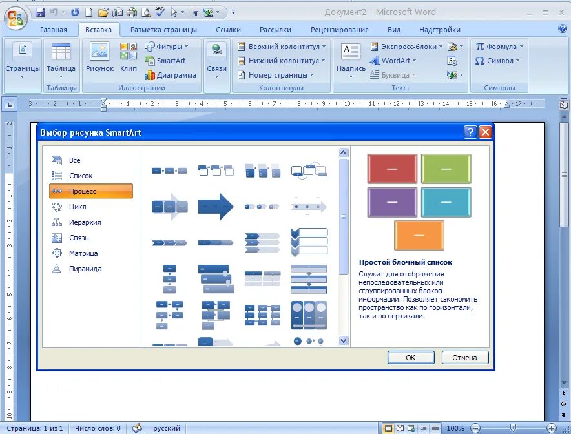The image size is (571, 434).
Task: Click the SmartArt ribbon button
Action: pyautogui.click(x=165, y=61)
